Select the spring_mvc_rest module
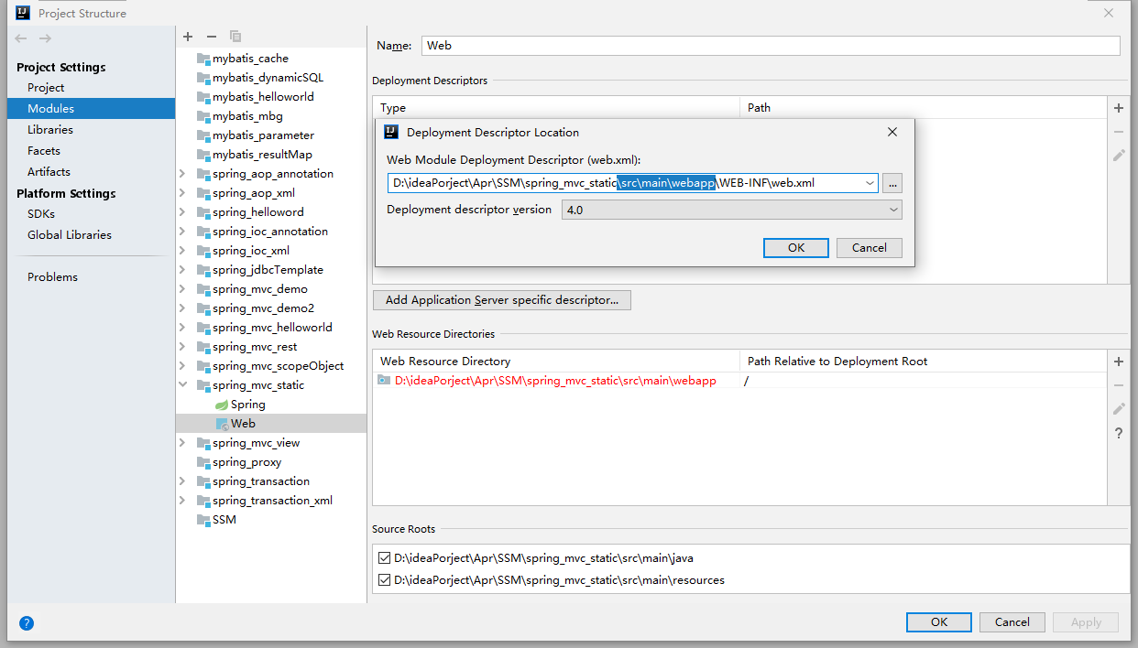The height and width of the screenshot is (648, 1138). (x=255, y=347)
